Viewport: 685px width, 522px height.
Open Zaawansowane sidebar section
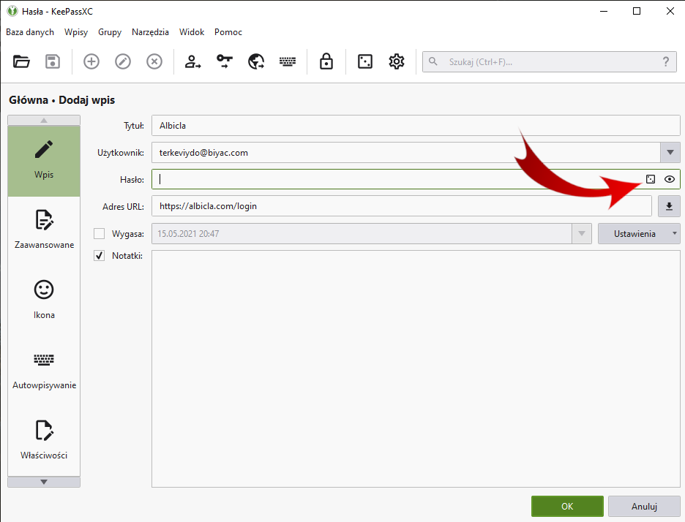pos(44,230)
